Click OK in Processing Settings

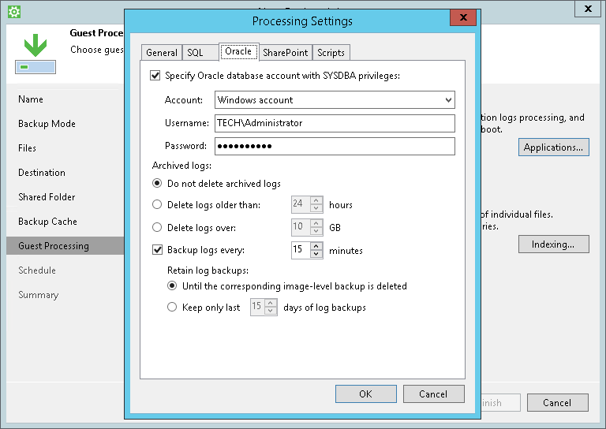pos(365,394)
